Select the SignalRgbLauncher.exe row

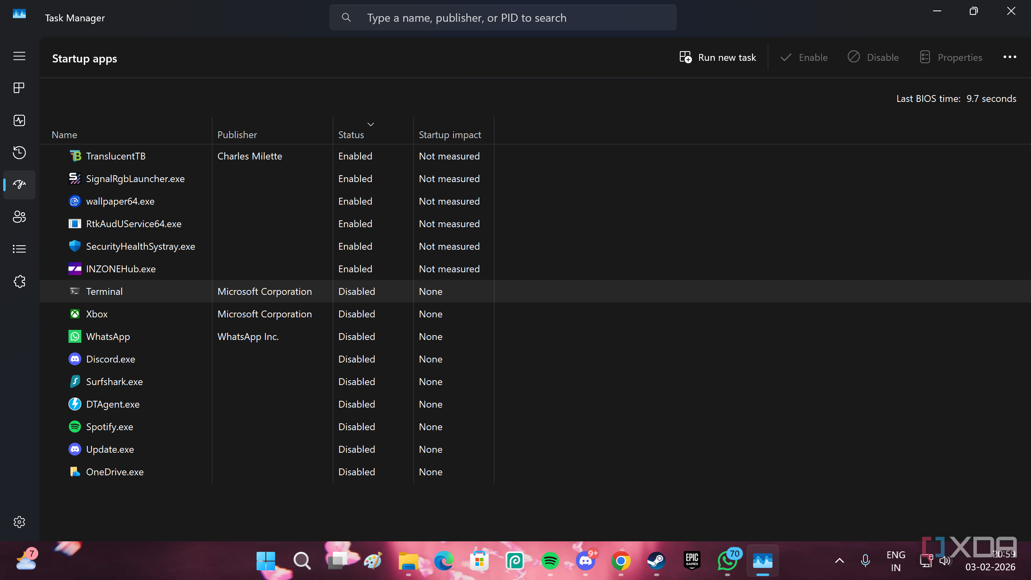[x=535, y=178]
